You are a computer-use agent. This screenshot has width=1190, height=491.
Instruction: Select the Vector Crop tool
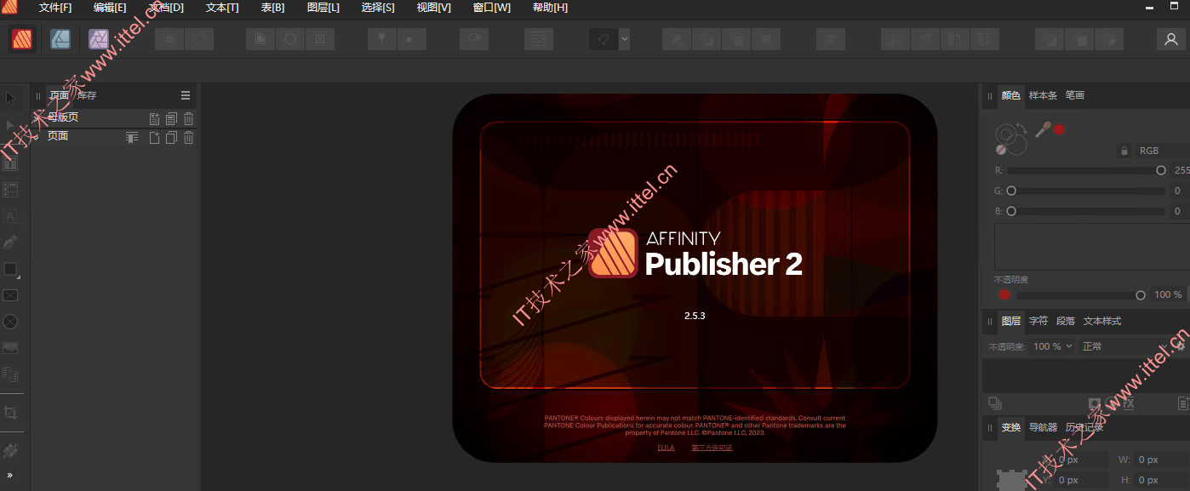11,413
